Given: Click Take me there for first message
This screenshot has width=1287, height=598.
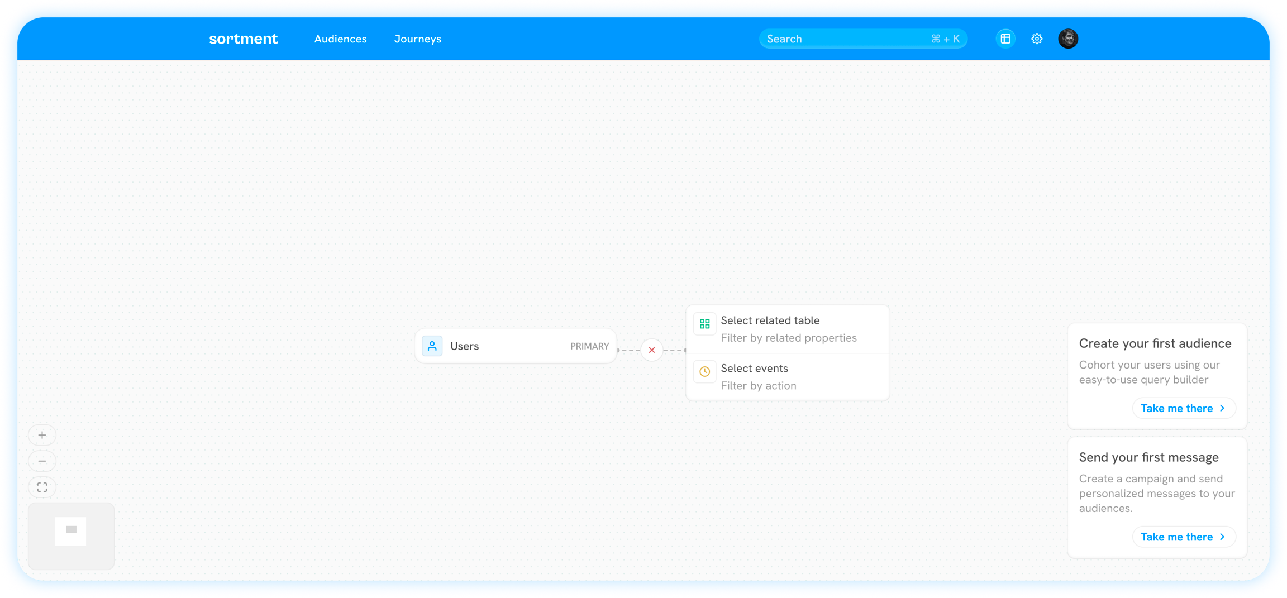Looking at the screenshot, I should tap(1183, 537).
